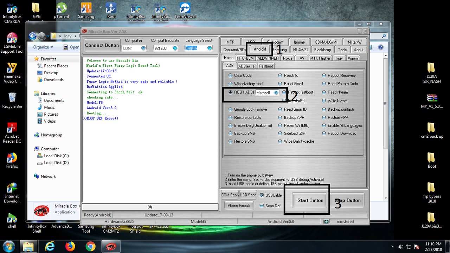This screenshot has width=450, height=253.
Task: Click the USB Scan button
Action: pos(248,195)
